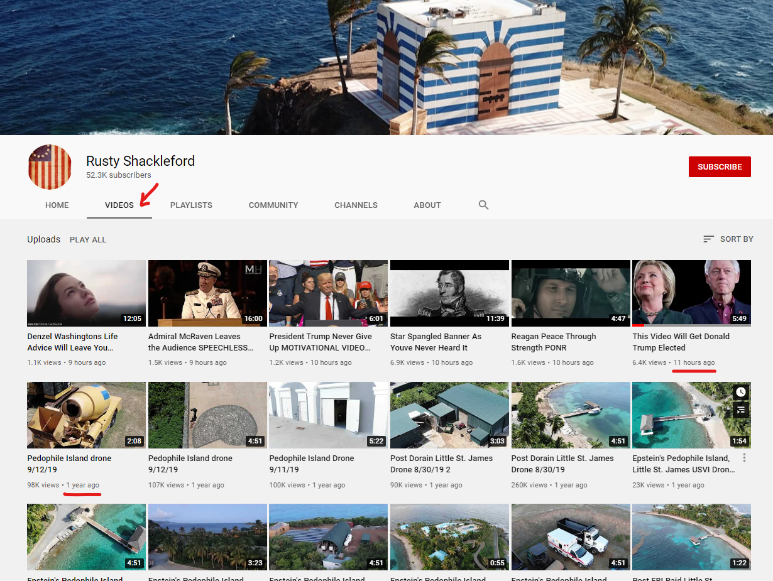
Task: Open cement mixer drone video thumbnail 2:08
Action: (86, 415)
